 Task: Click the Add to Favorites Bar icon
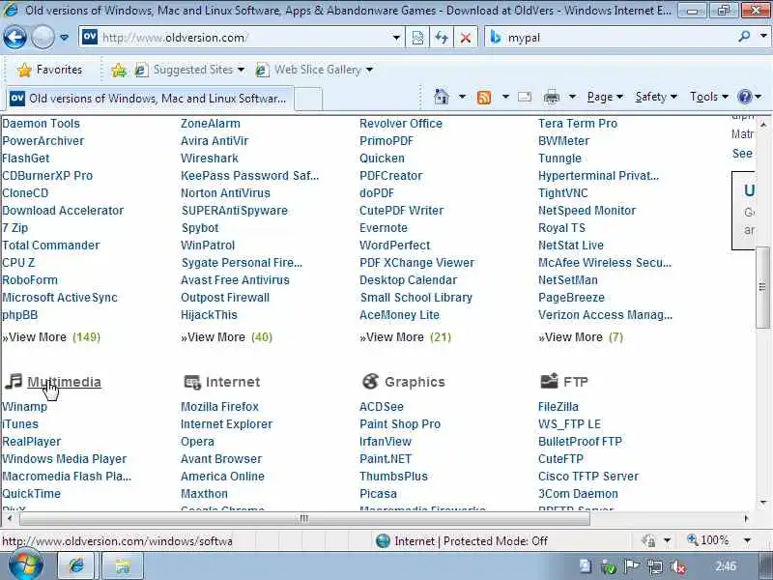tap(118, 70)
